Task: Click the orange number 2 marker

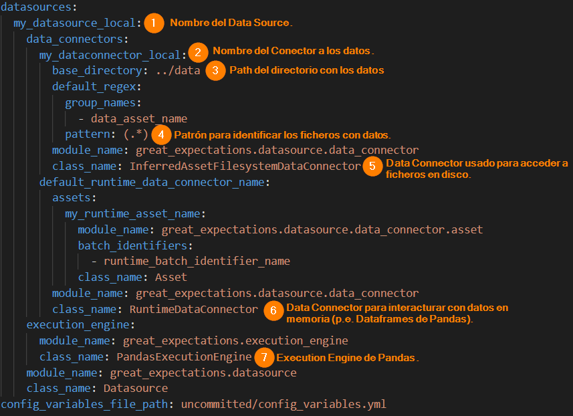Action: pyautogui.click(x=197, y=52)
